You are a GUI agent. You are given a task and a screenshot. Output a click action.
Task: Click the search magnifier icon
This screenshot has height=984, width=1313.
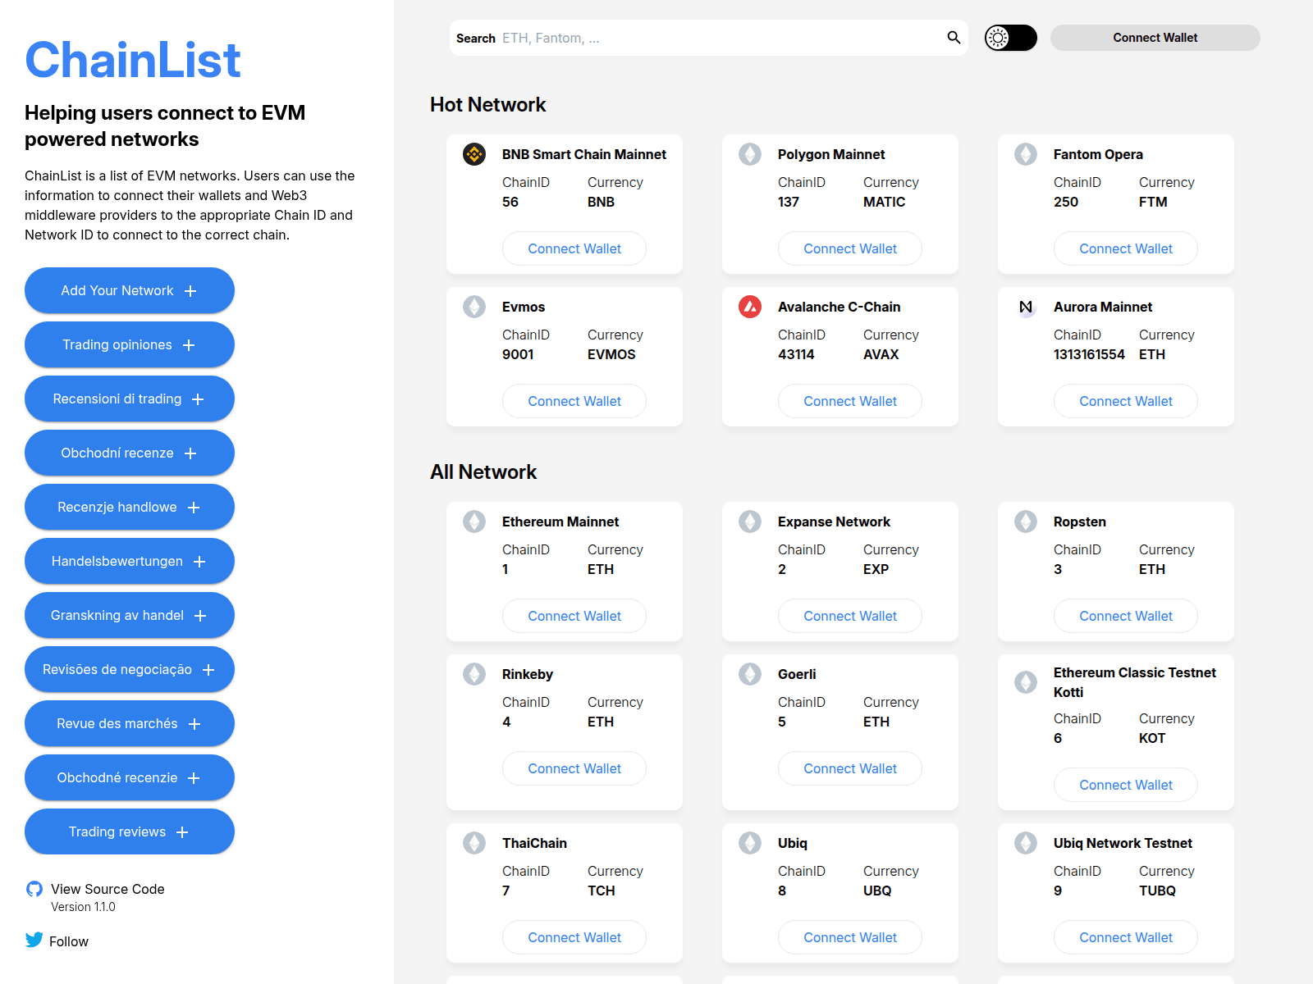[x=954, y=38]
